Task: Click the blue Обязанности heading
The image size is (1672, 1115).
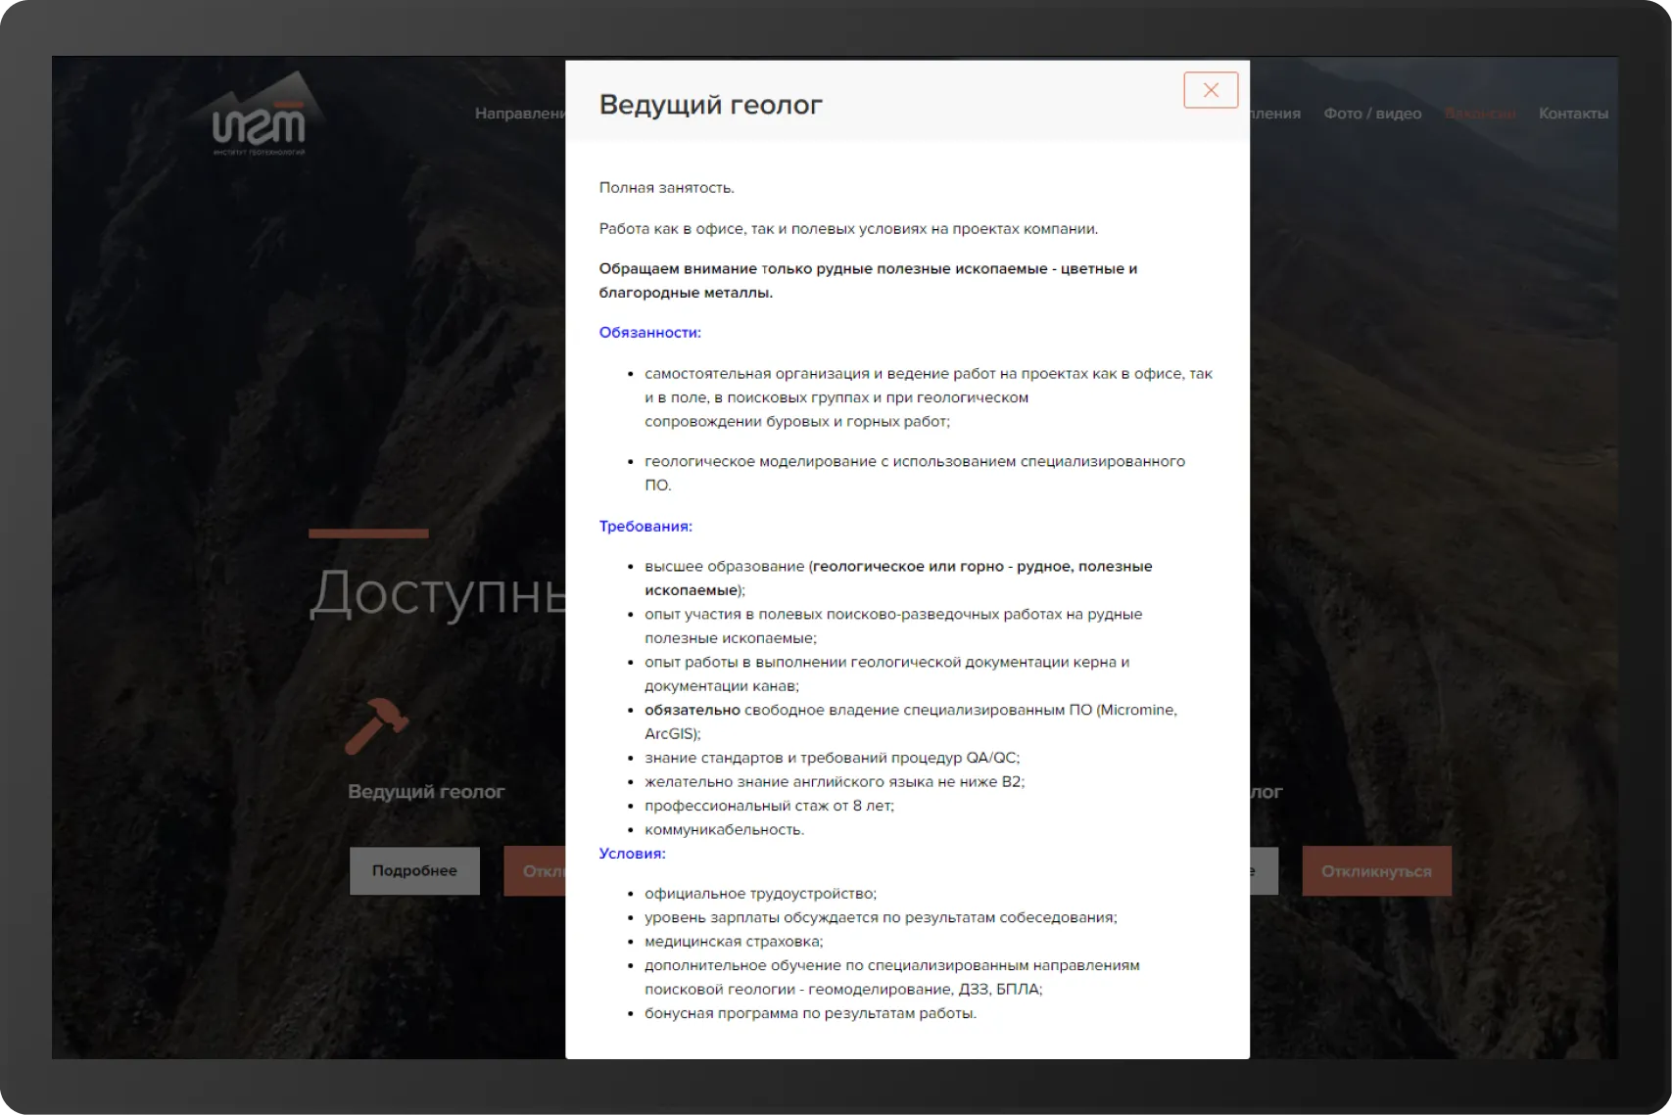Action: 649,333
